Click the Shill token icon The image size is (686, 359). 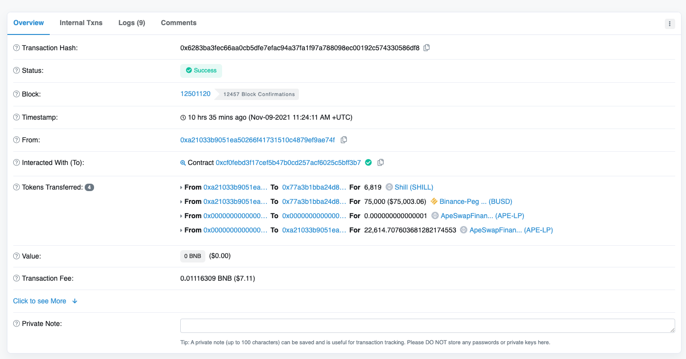point(389,187)
